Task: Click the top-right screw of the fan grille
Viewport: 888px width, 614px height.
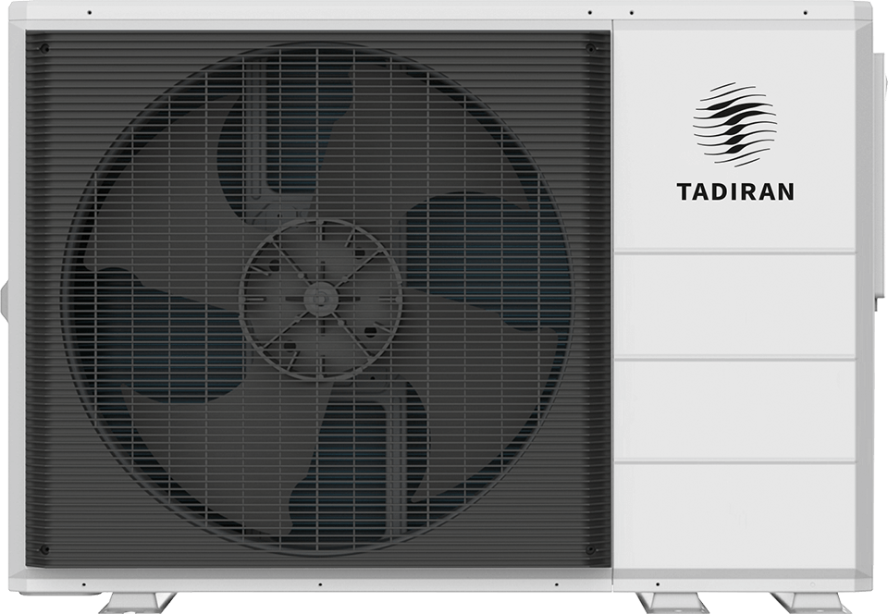Action: tap(591, 47)
